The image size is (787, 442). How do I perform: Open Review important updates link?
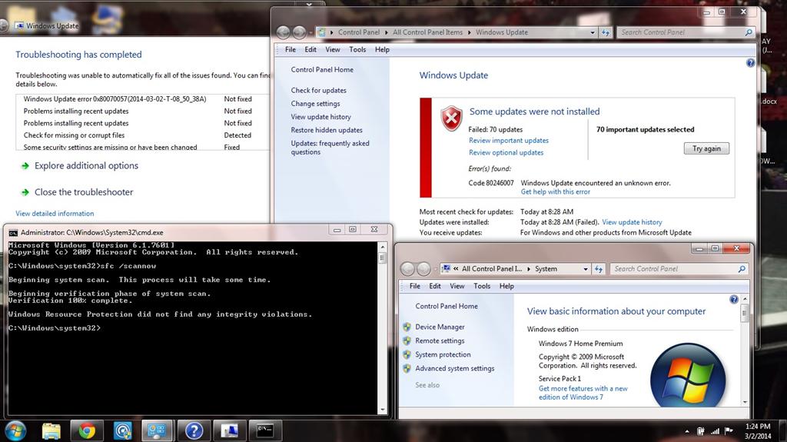509,140
